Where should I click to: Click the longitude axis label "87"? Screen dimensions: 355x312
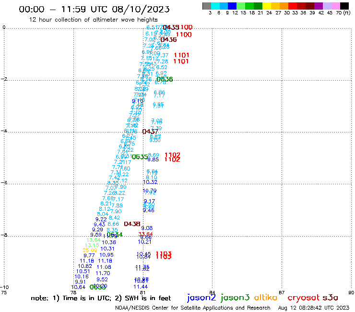click(282, 292)
